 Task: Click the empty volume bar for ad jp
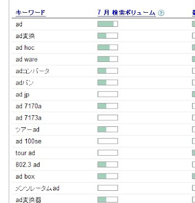point(107,94)
